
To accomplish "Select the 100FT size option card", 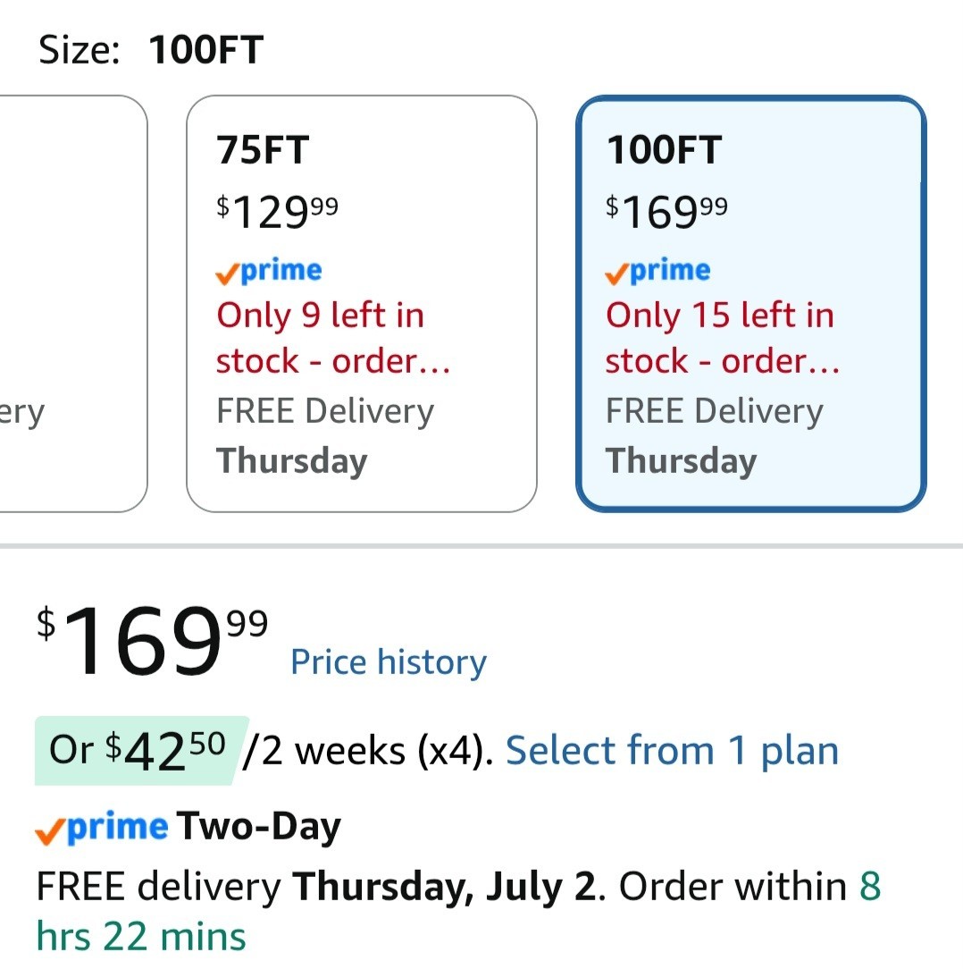I will tap(750, 303).
